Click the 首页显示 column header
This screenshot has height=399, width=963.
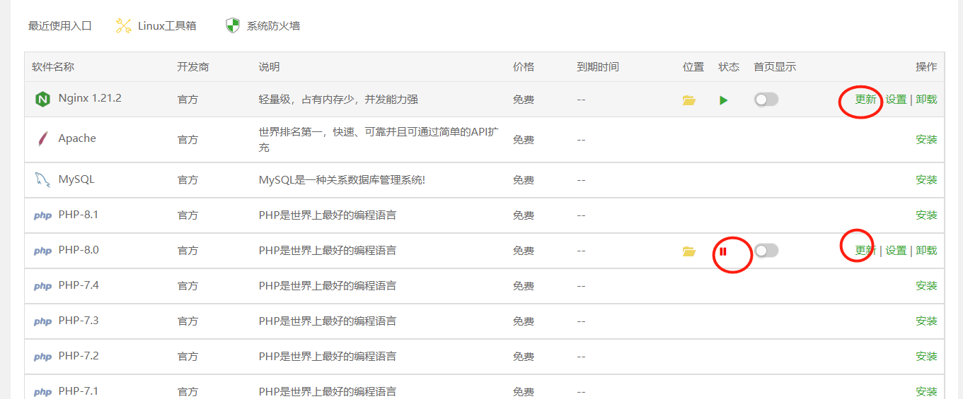[775, 67]
